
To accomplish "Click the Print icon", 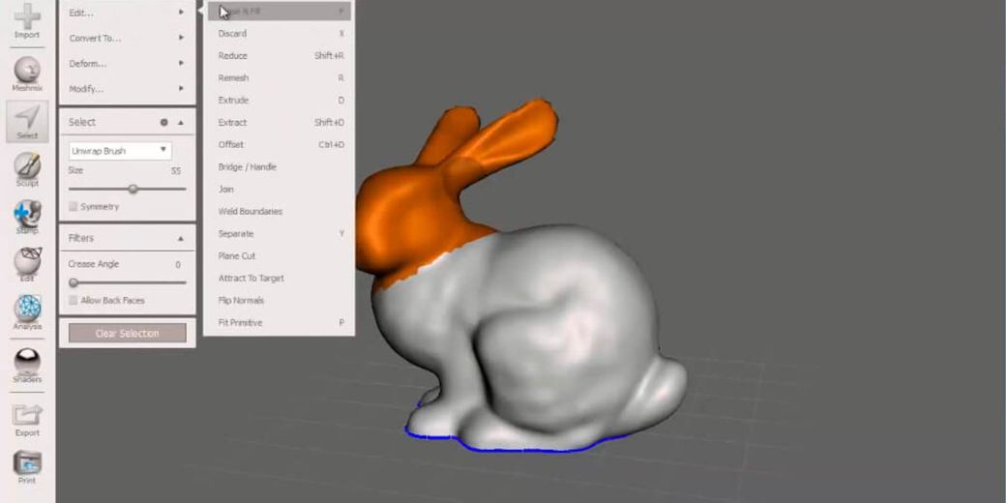I will click(27, 463).
